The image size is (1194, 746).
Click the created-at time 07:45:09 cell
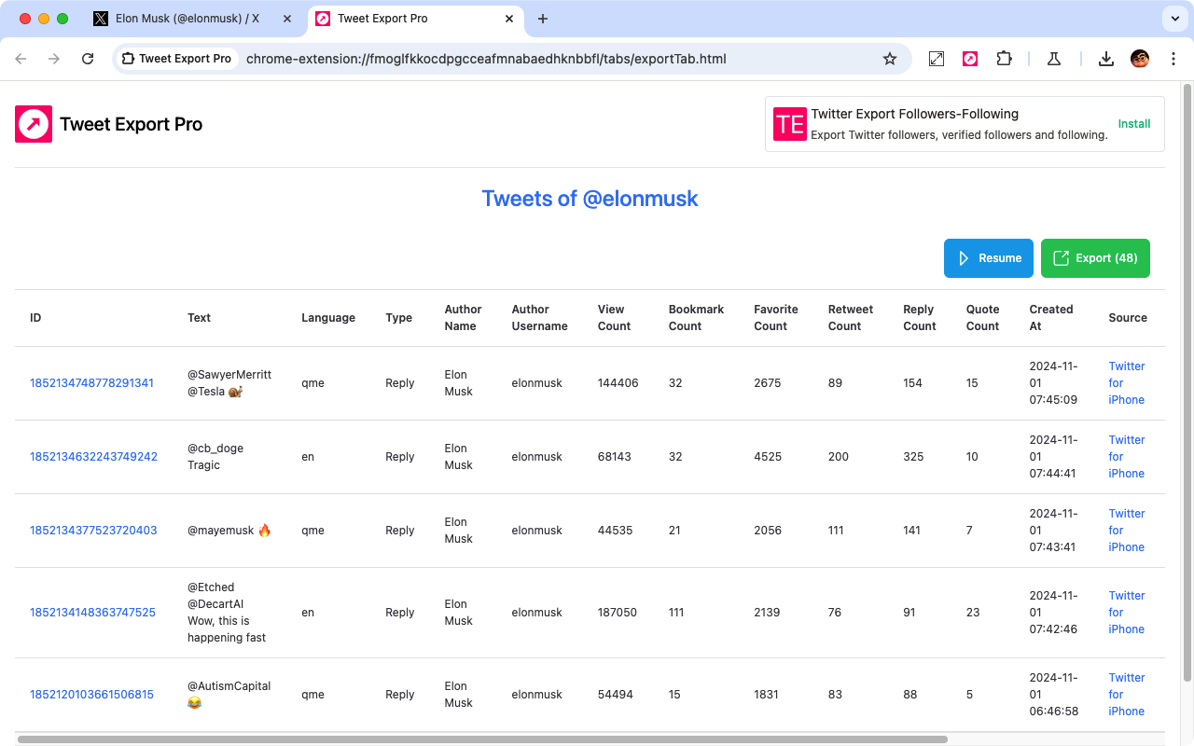(1053, 383)
